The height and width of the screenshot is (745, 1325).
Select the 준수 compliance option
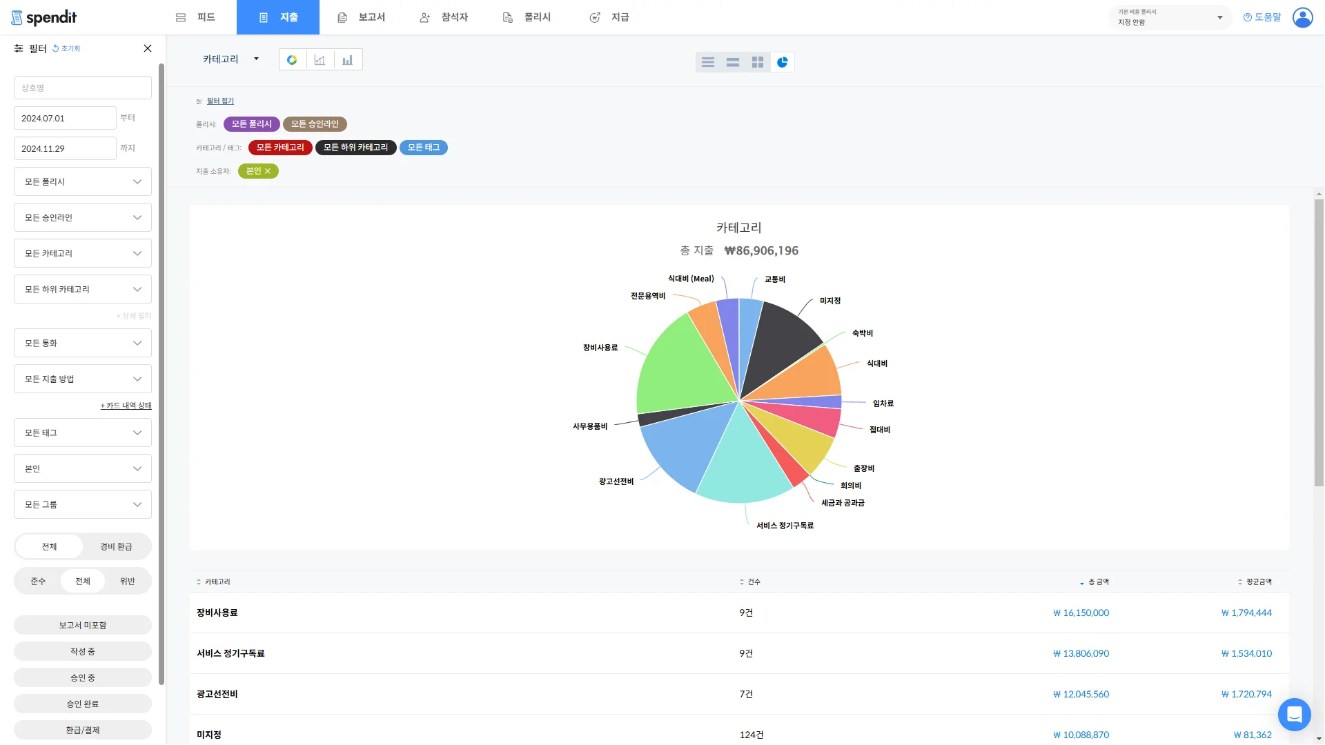click(x=38, y=581)
